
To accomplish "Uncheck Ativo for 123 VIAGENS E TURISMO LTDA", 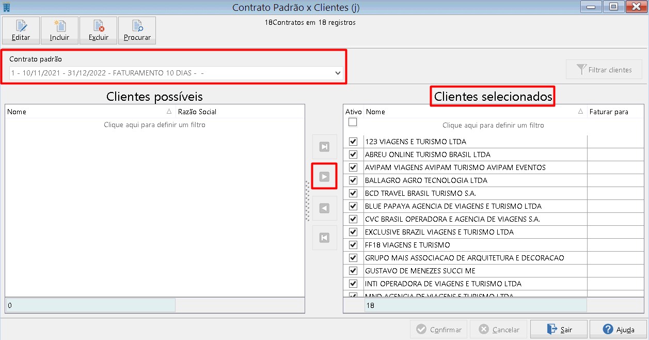I will pos(353,141).
